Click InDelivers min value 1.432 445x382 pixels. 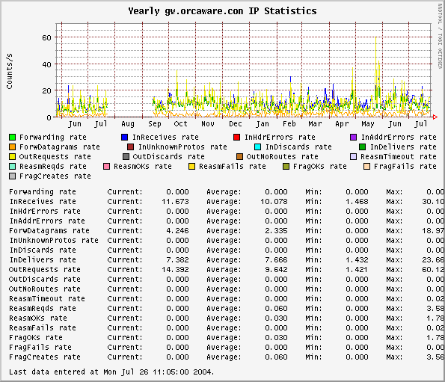tap(357, 259)
